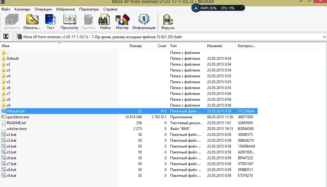Select the x9 folder icon
Viewport: 327px width, 187px height.
pyautogui.click(x=4, y=105)
